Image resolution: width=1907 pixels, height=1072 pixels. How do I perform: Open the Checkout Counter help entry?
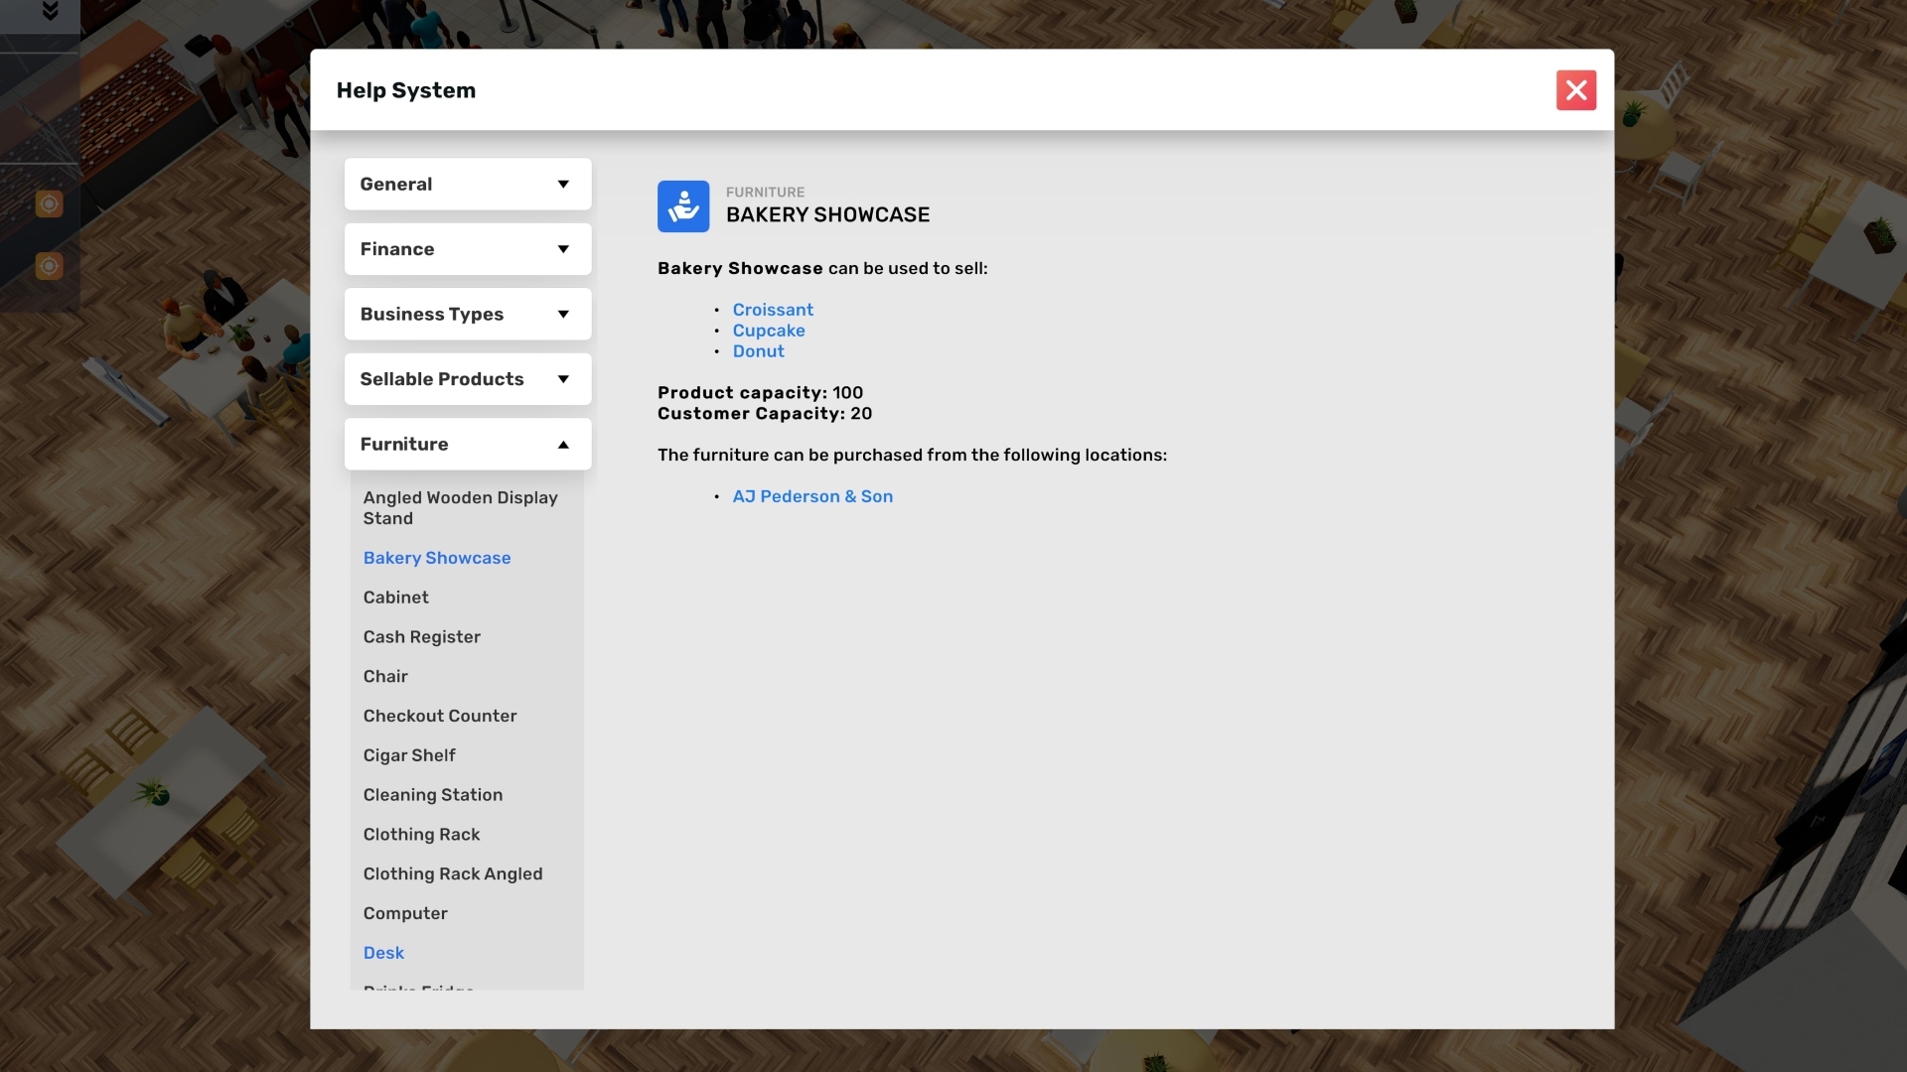pyautogui.click(x=439, y=716)
